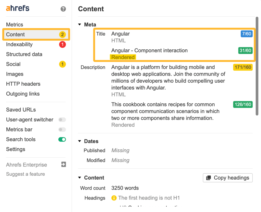Click the yellow badge on Content
Screen dimensions: 261x212
pos(62,35)
